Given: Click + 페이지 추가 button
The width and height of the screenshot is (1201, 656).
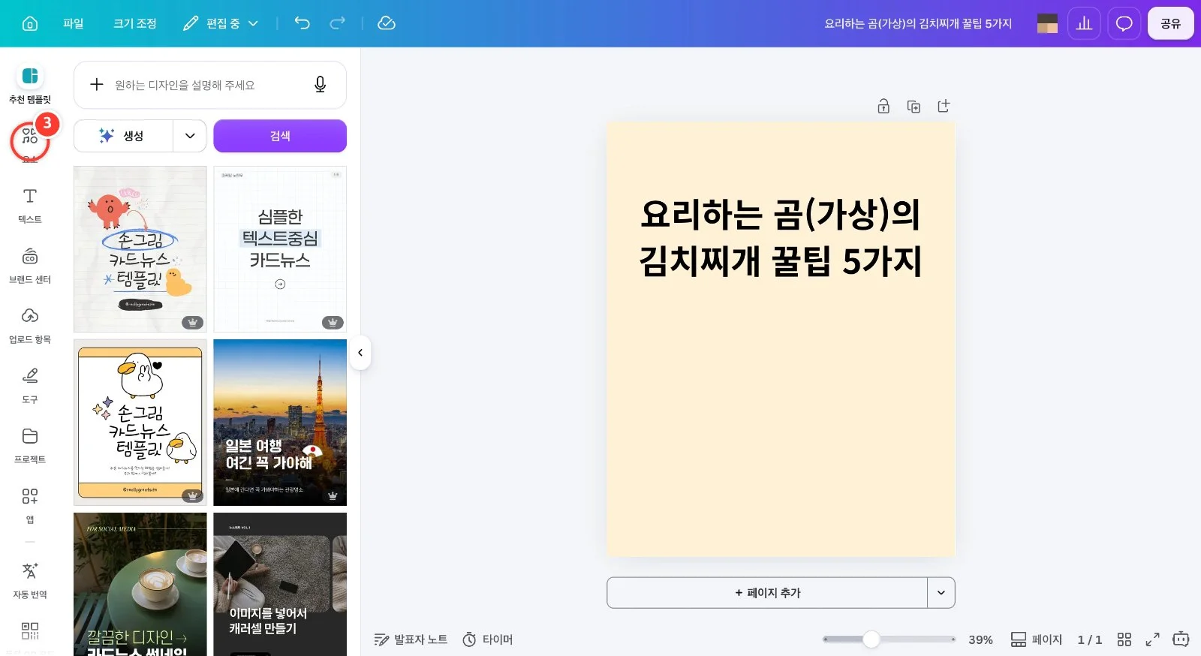Looking at the screenshot, I should (x=767, y=593).
